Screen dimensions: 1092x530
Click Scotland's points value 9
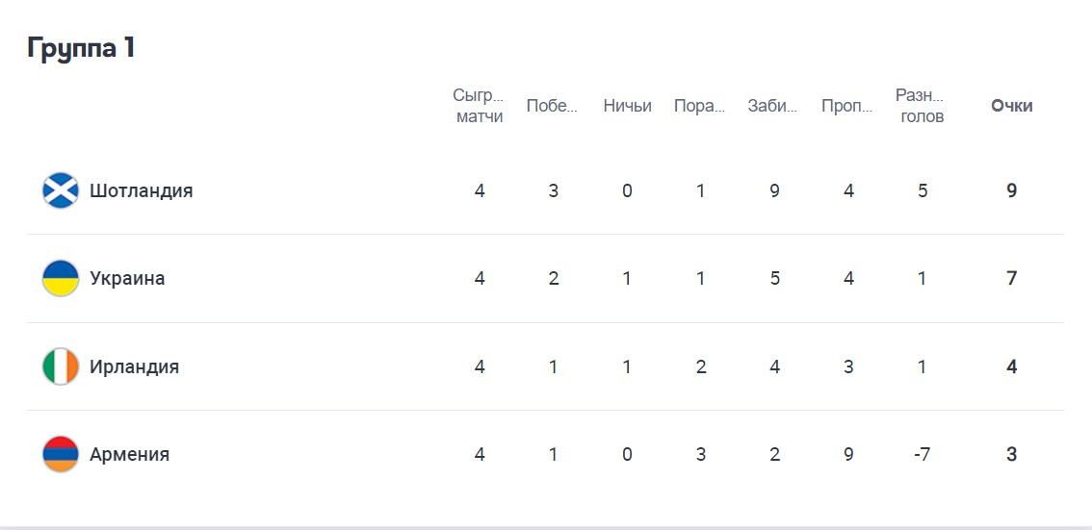[x=1011, y=190]
